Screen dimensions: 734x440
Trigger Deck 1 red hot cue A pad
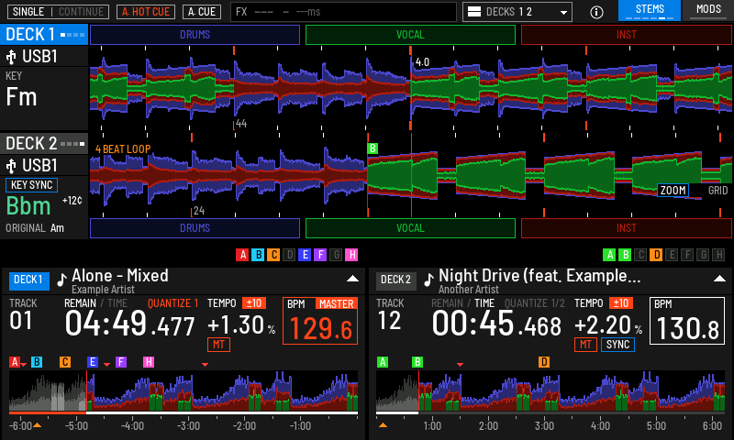tap(242, 255)
